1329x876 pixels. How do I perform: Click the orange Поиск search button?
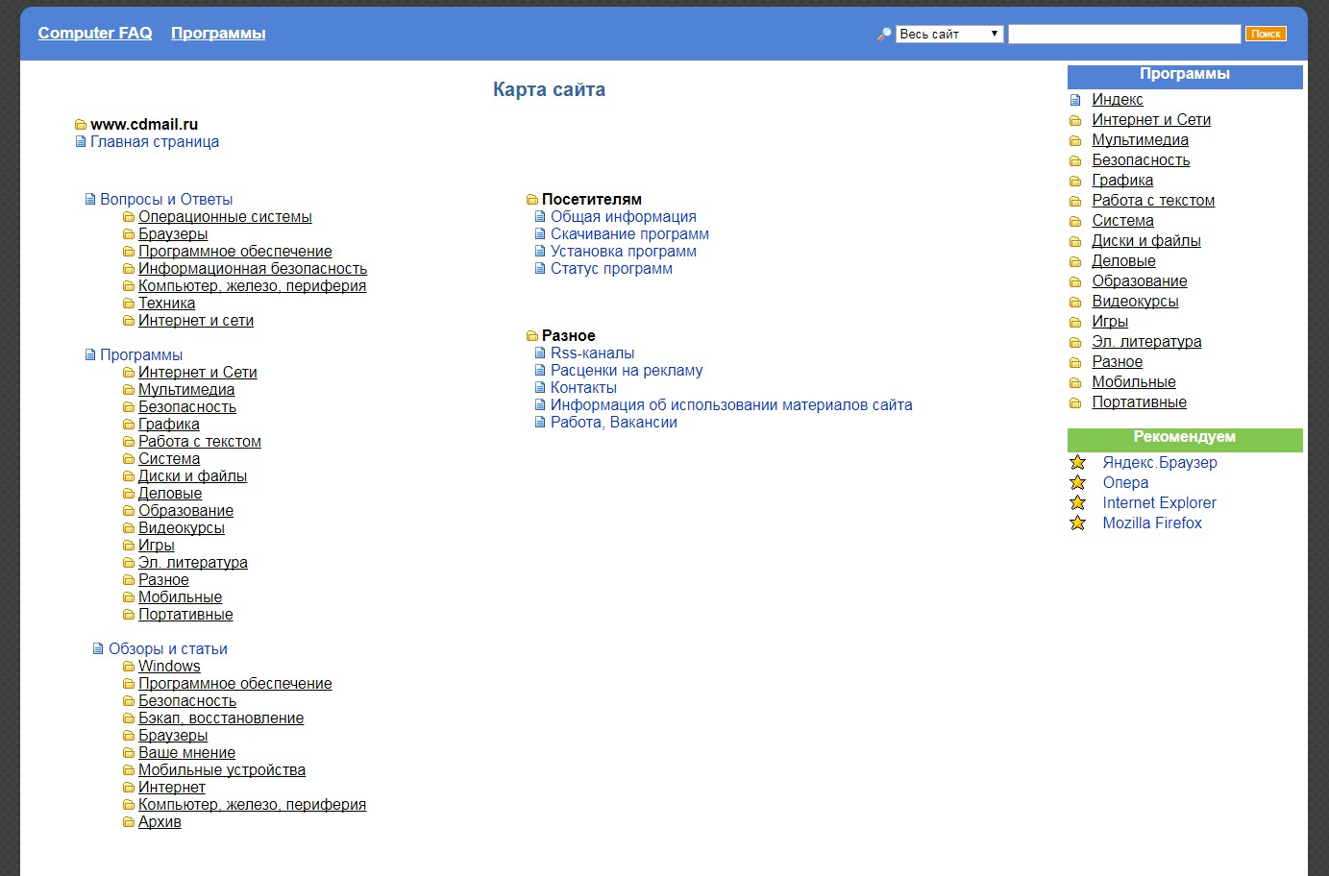tap(1266, 34)
